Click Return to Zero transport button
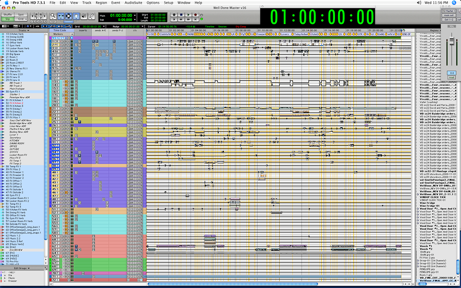461x288 pixels. click(x=174, y=19)
